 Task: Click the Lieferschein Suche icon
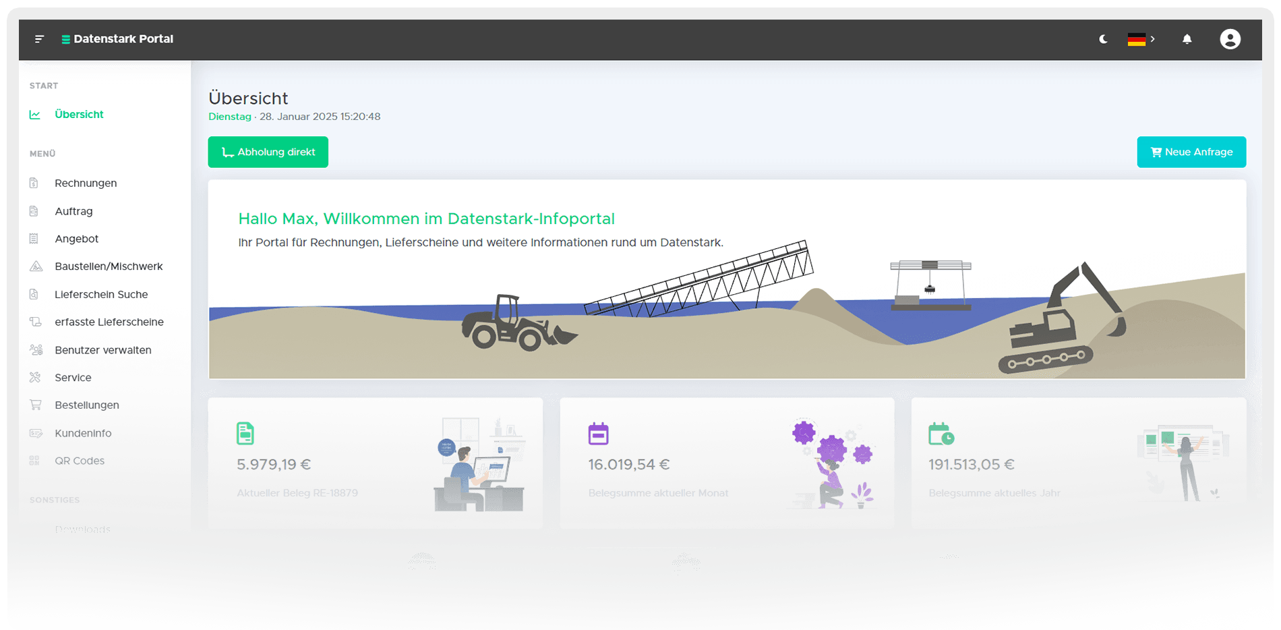pyautogui.click(x=34, y=294)
